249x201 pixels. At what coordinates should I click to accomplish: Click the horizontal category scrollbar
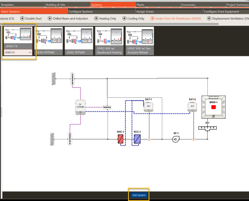pos(109,24)
